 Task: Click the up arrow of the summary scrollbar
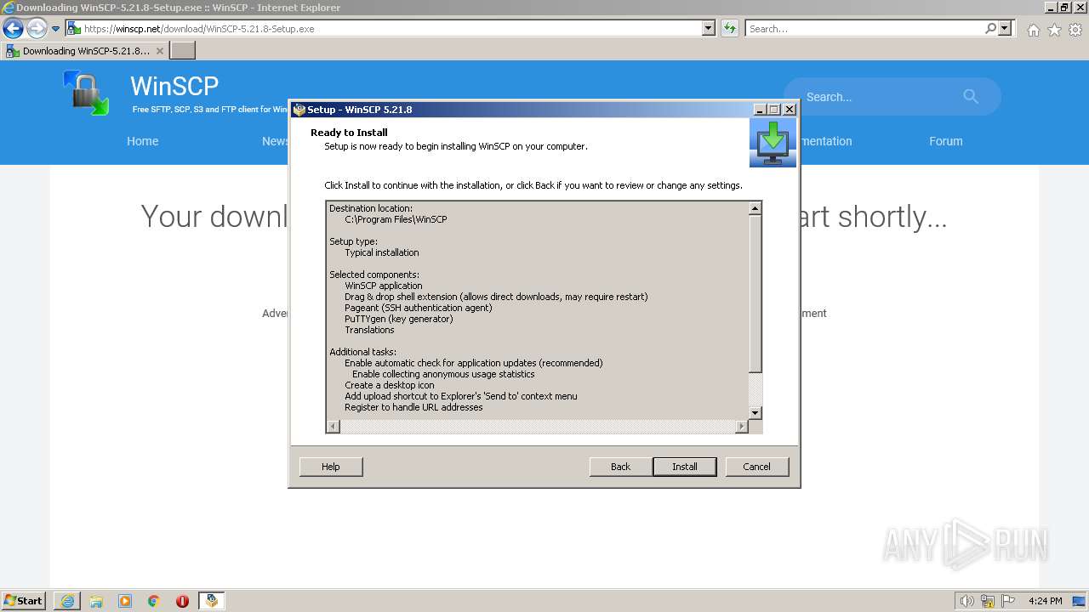(x=755, y=208)
